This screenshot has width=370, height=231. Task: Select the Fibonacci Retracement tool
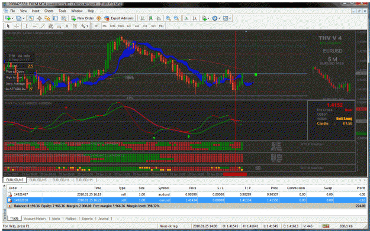point(59,26)
